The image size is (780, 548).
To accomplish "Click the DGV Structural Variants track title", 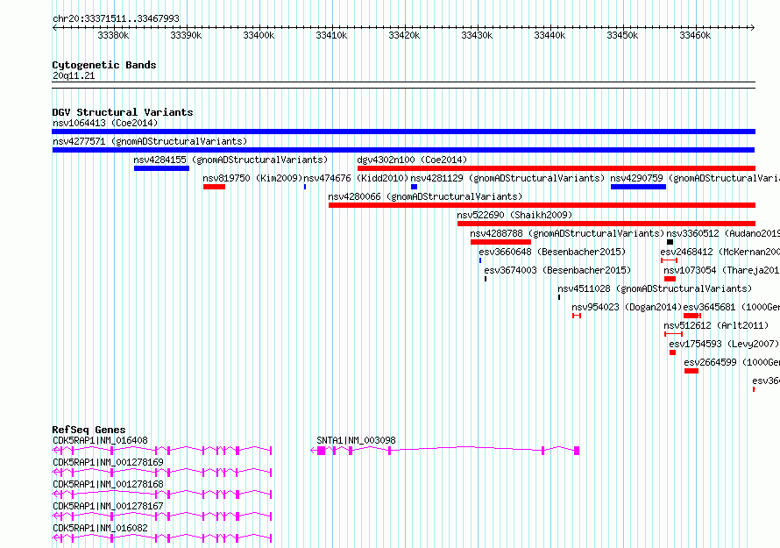I will click(123, 112).
